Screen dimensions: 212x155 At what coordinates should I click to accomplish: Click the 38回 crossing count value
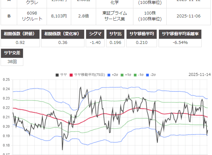(12, 61)
